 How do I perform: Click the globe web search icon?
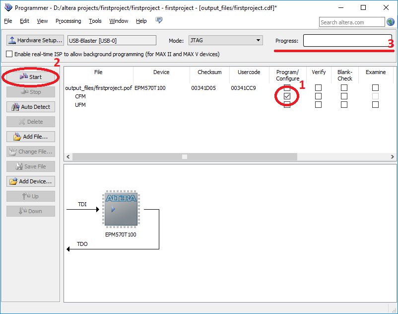(391, 22)
